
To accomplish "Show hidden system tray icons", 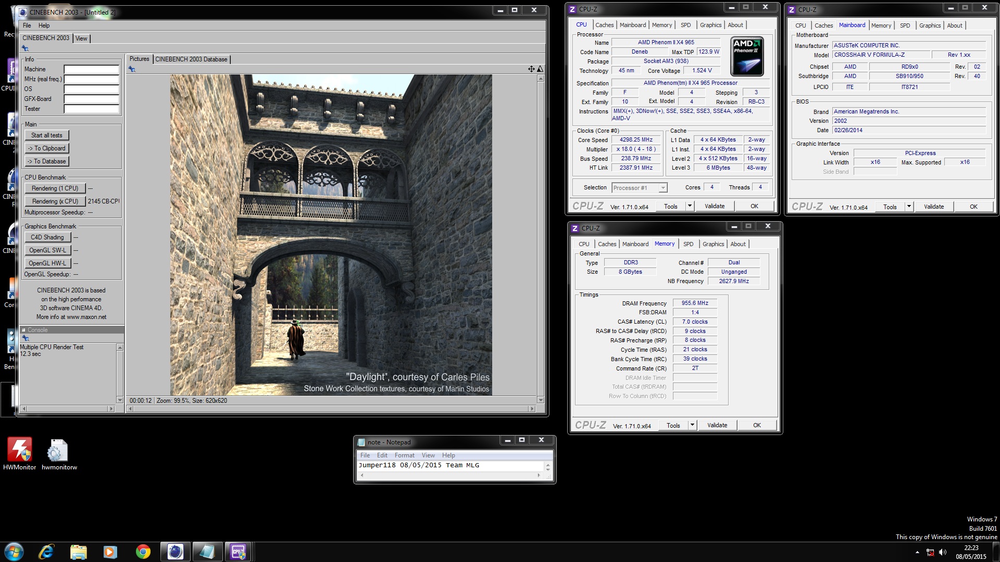I will (918, 552).
